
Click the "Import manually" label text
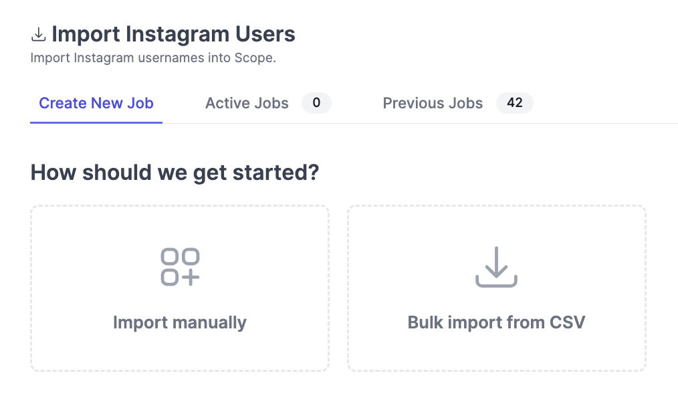pyautogui.click(x=180, y=322)
